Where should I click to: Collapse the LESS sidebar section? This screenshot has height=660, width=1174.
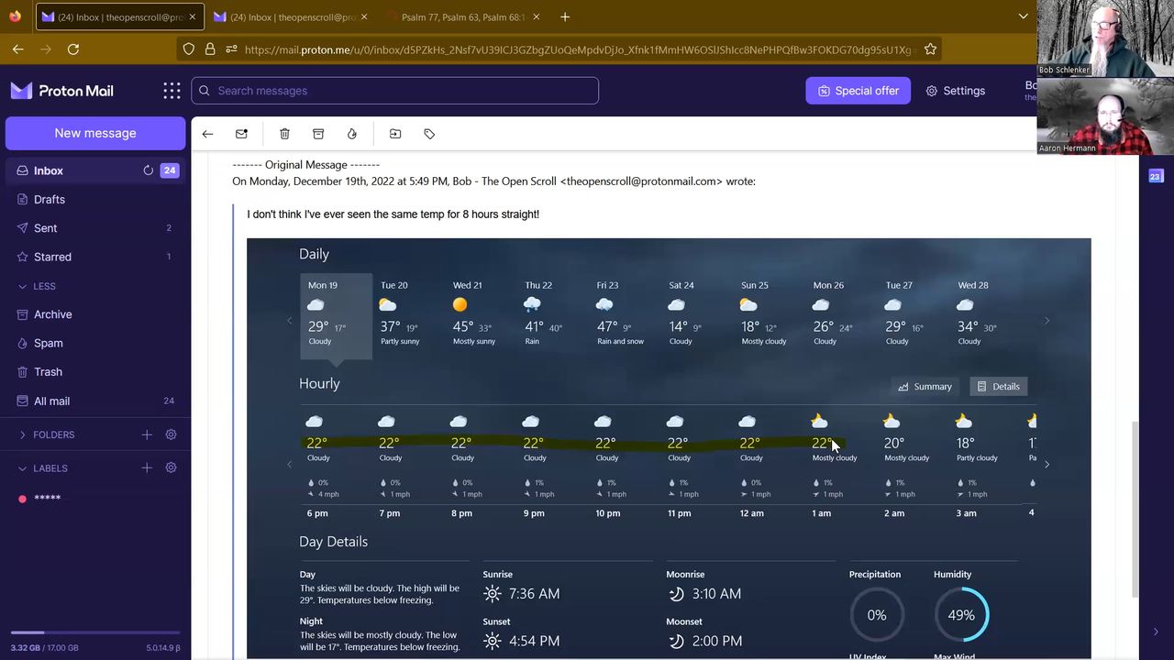pos(37,286)
